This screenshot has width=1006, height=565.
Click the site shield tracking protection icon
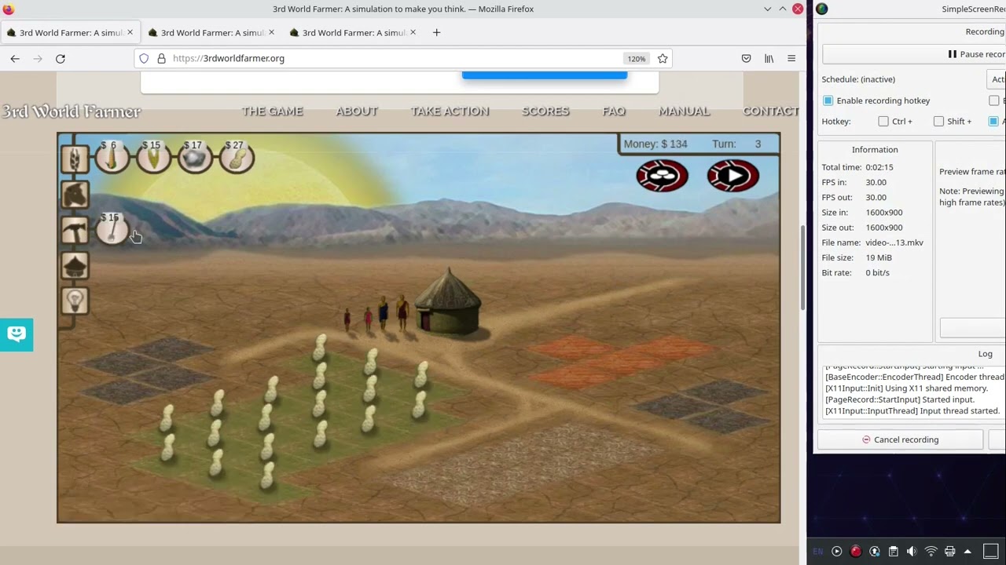click(x=144, y=58)
